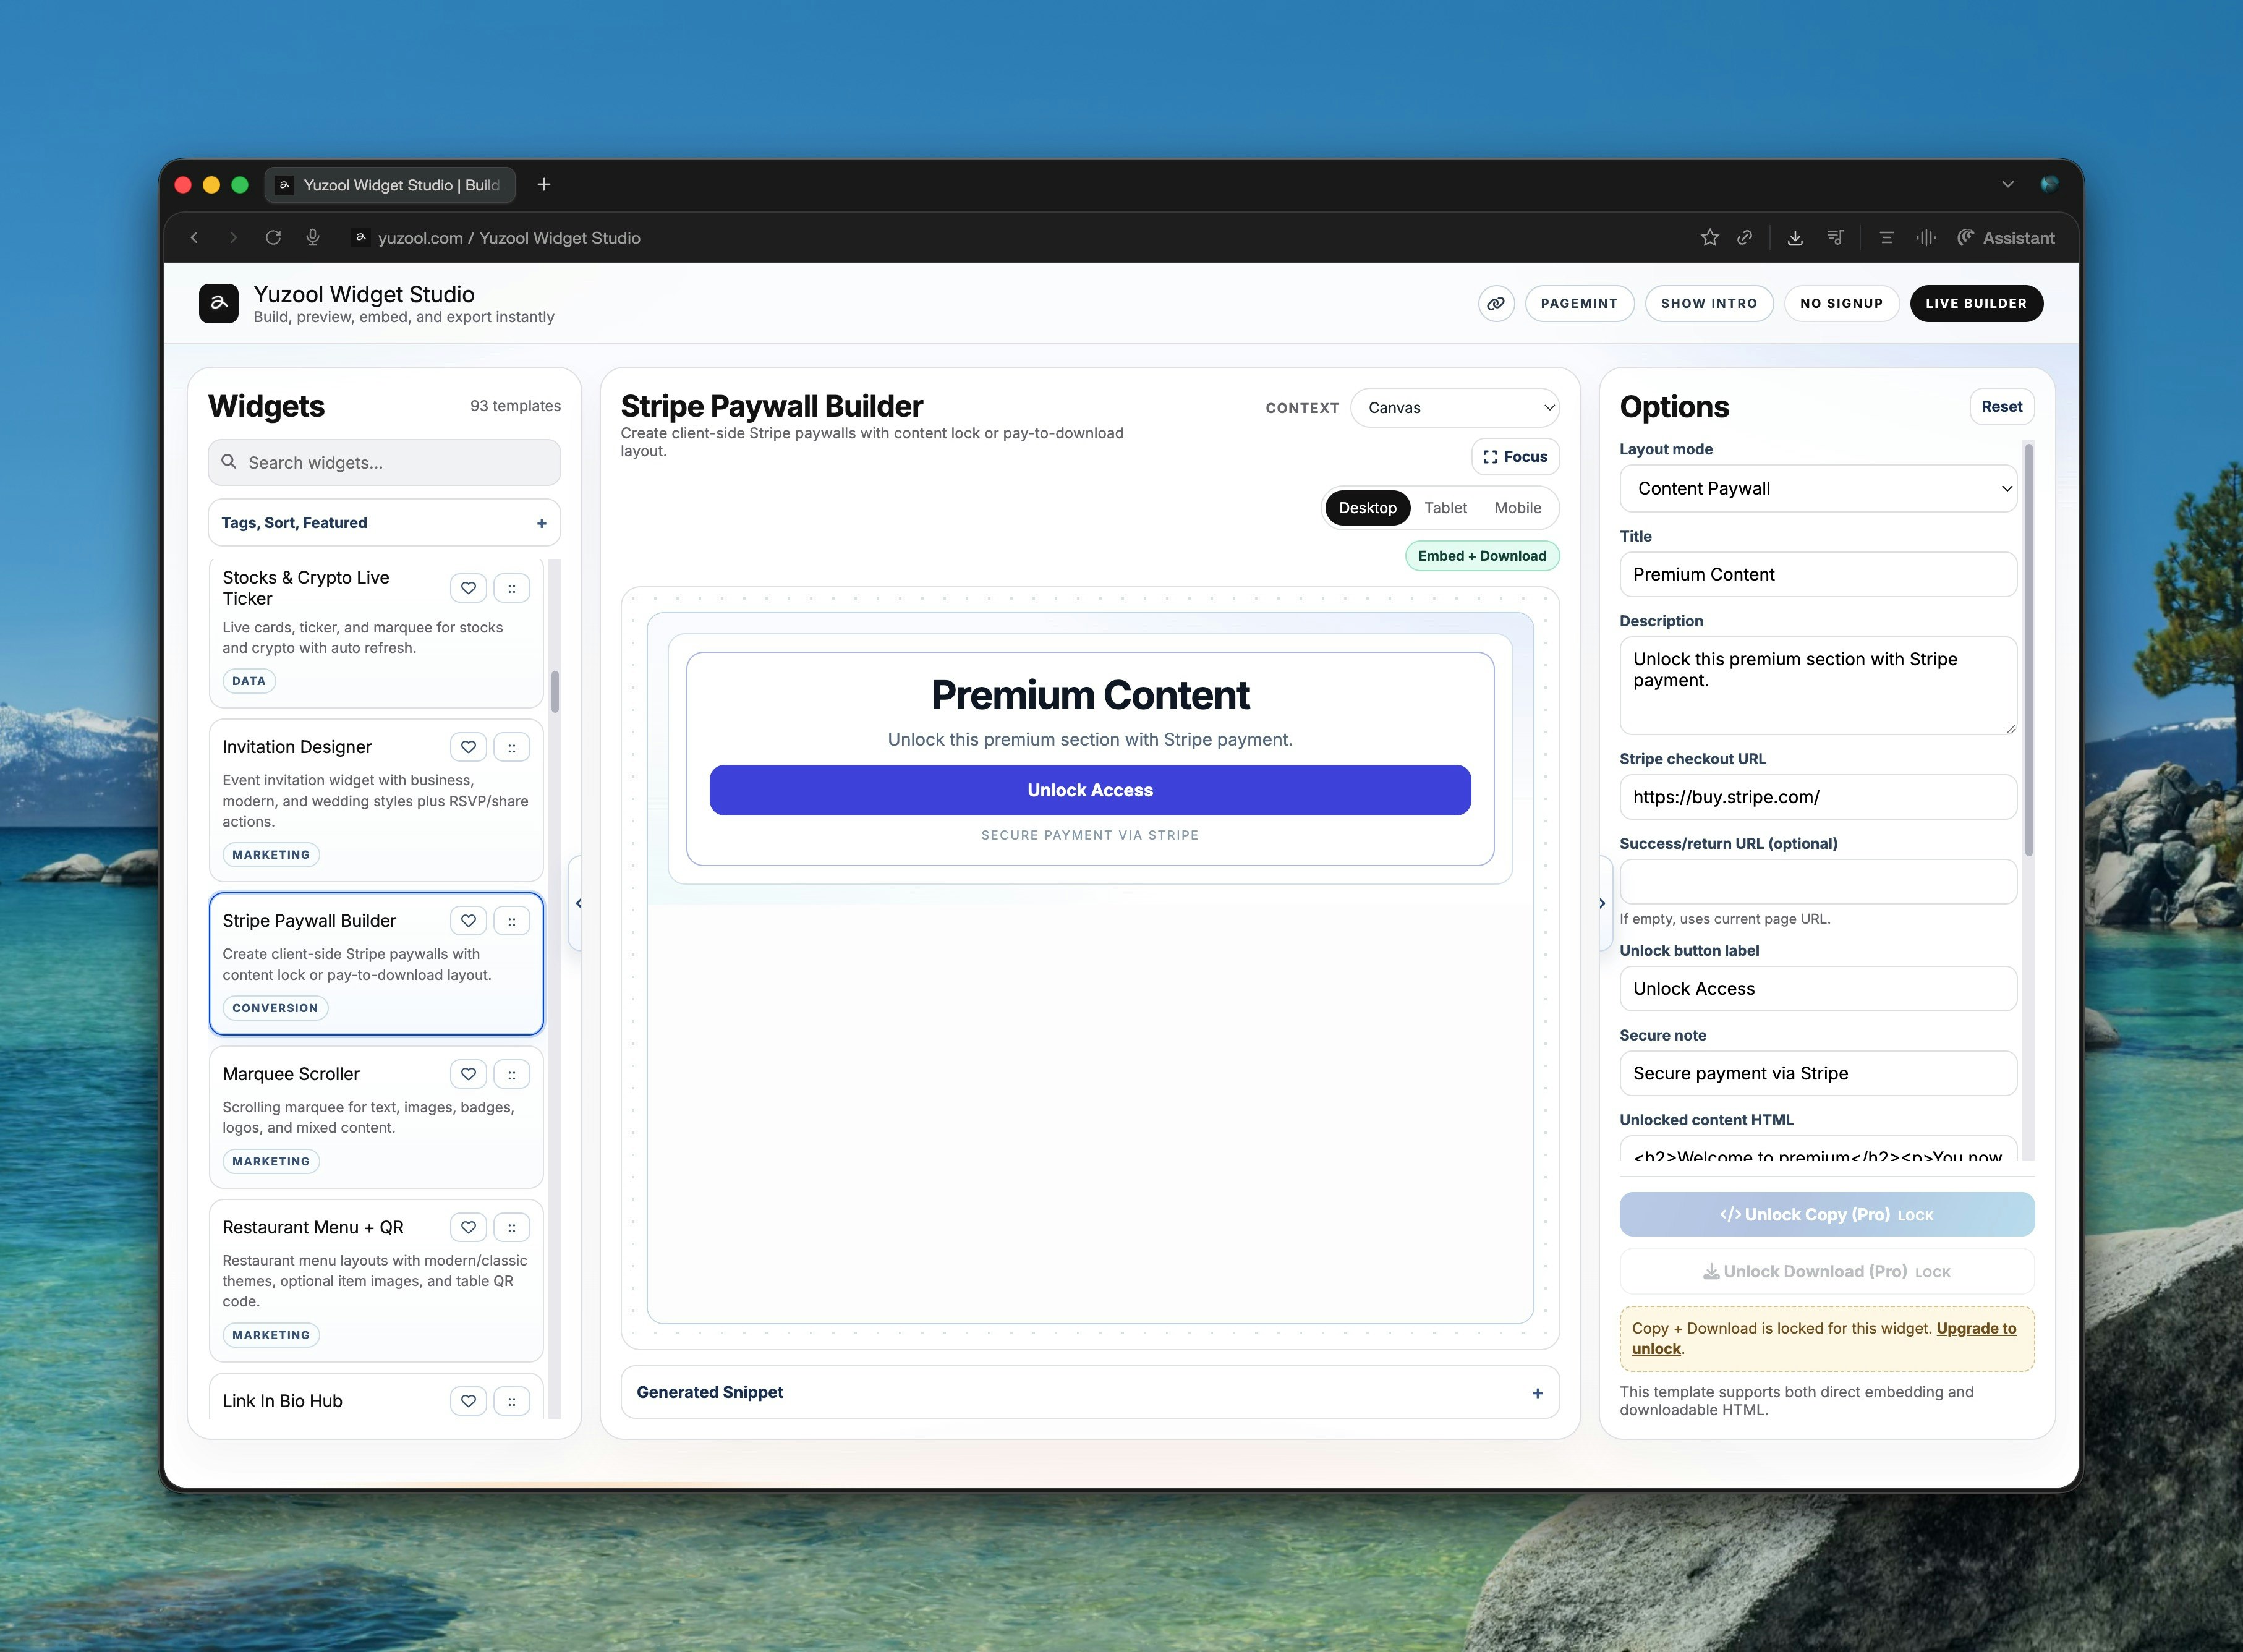Favorite the Invitation Designer widget
2243x1652 pixels.
pyautogui.click(x=468, y=747)
